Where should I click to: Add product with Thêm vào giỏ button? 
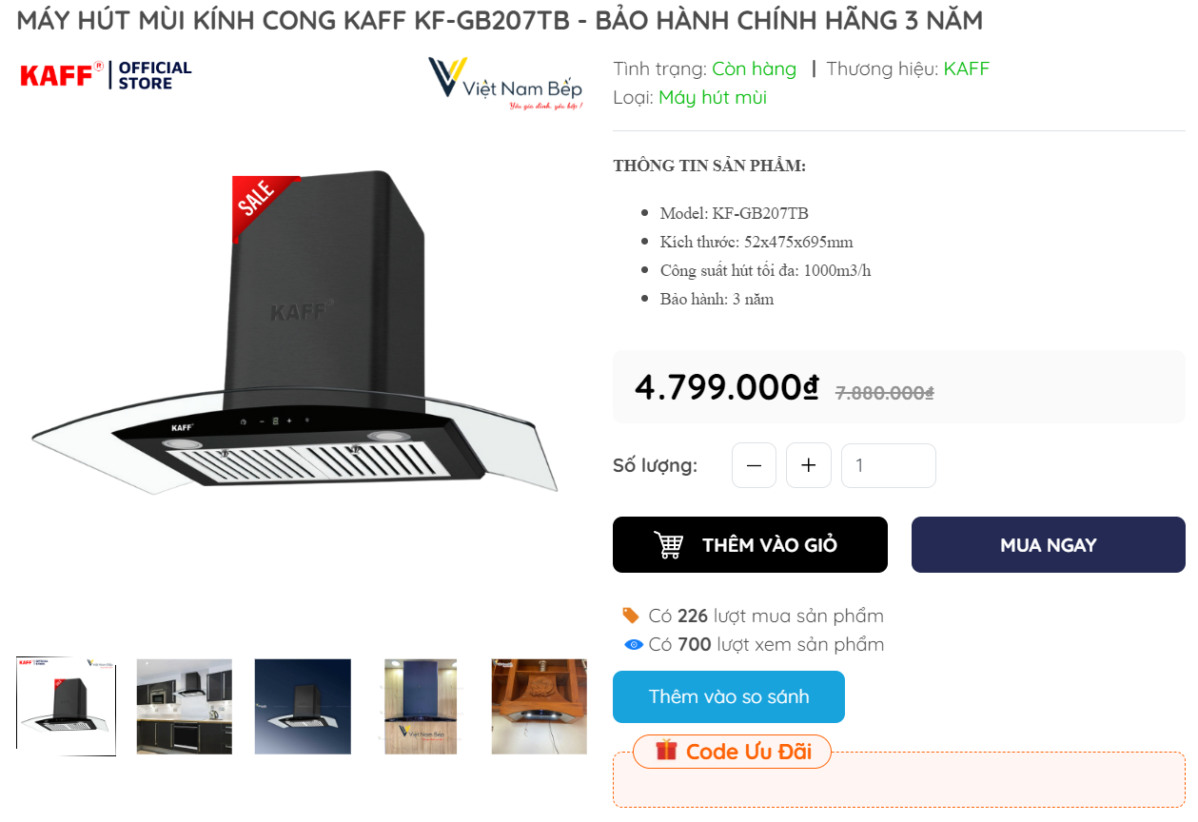pos(750,545)
